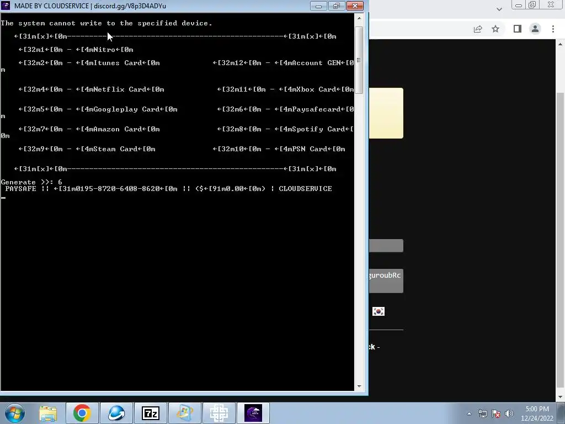Open the network status tray icon
The width and height of the screenshot is (565, 424).
[x=482, y=414]
